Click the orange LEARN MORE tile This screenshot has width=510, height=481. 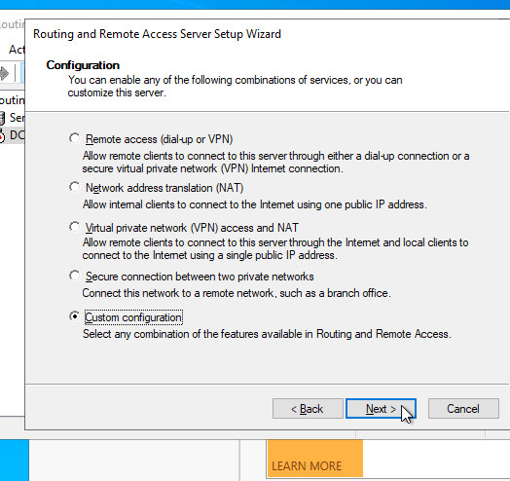[x=314, y=459]
